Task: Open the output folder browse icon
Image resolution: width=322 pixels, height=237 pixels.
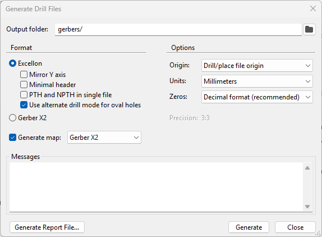Action: 309,29
